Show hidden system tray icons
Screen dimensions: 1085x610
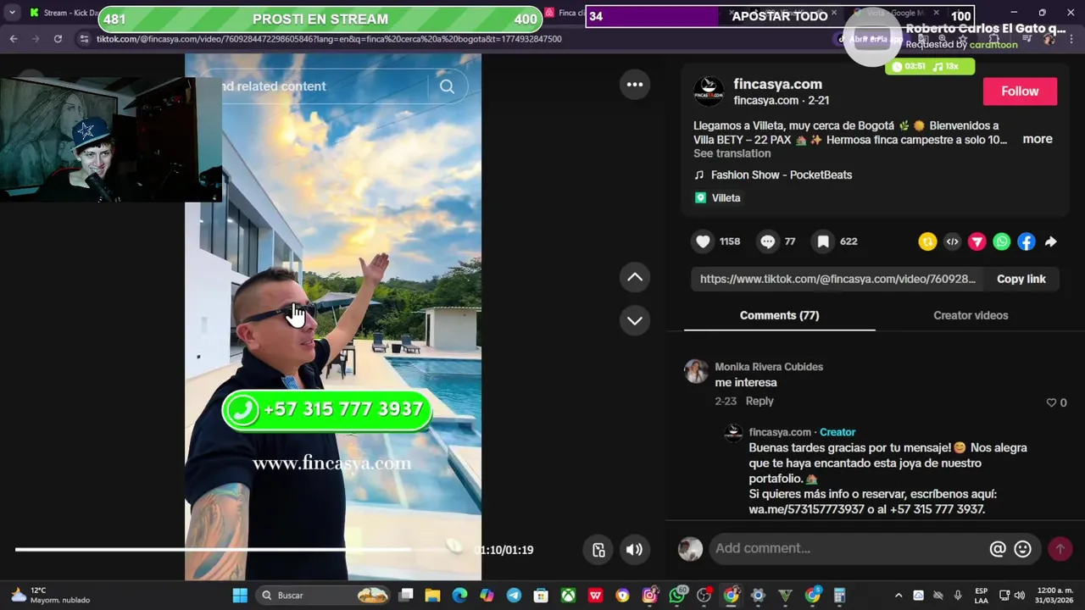[899, 596]
